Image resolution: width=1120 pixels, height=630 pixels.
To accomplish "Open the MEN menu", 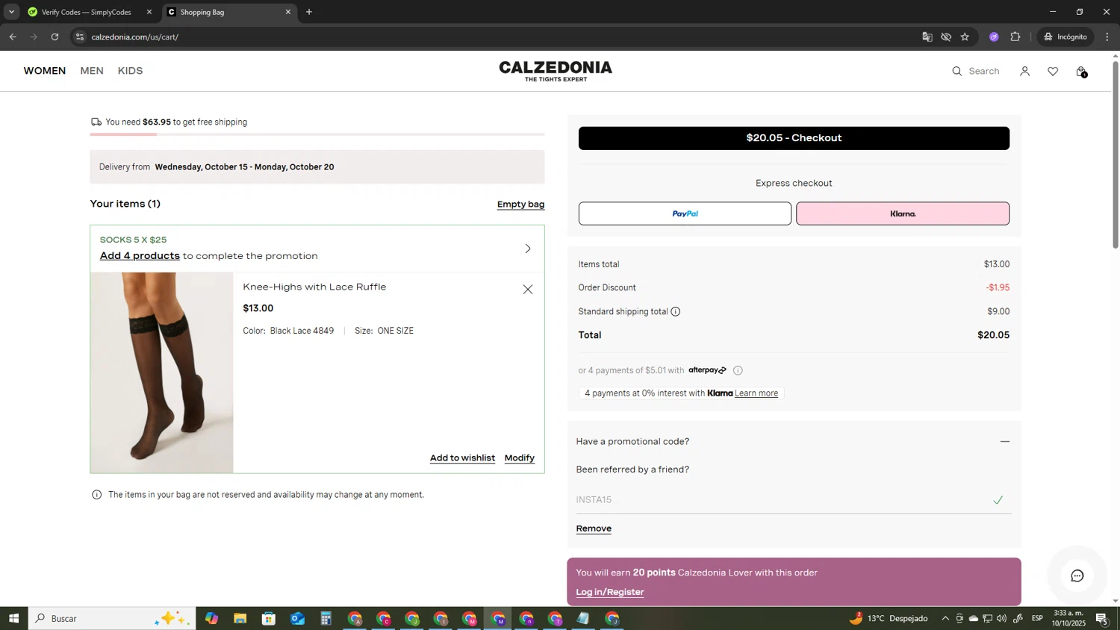I will (92, 71).
